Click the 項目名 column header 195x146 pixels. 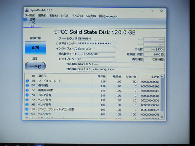(x=42, y=76)
